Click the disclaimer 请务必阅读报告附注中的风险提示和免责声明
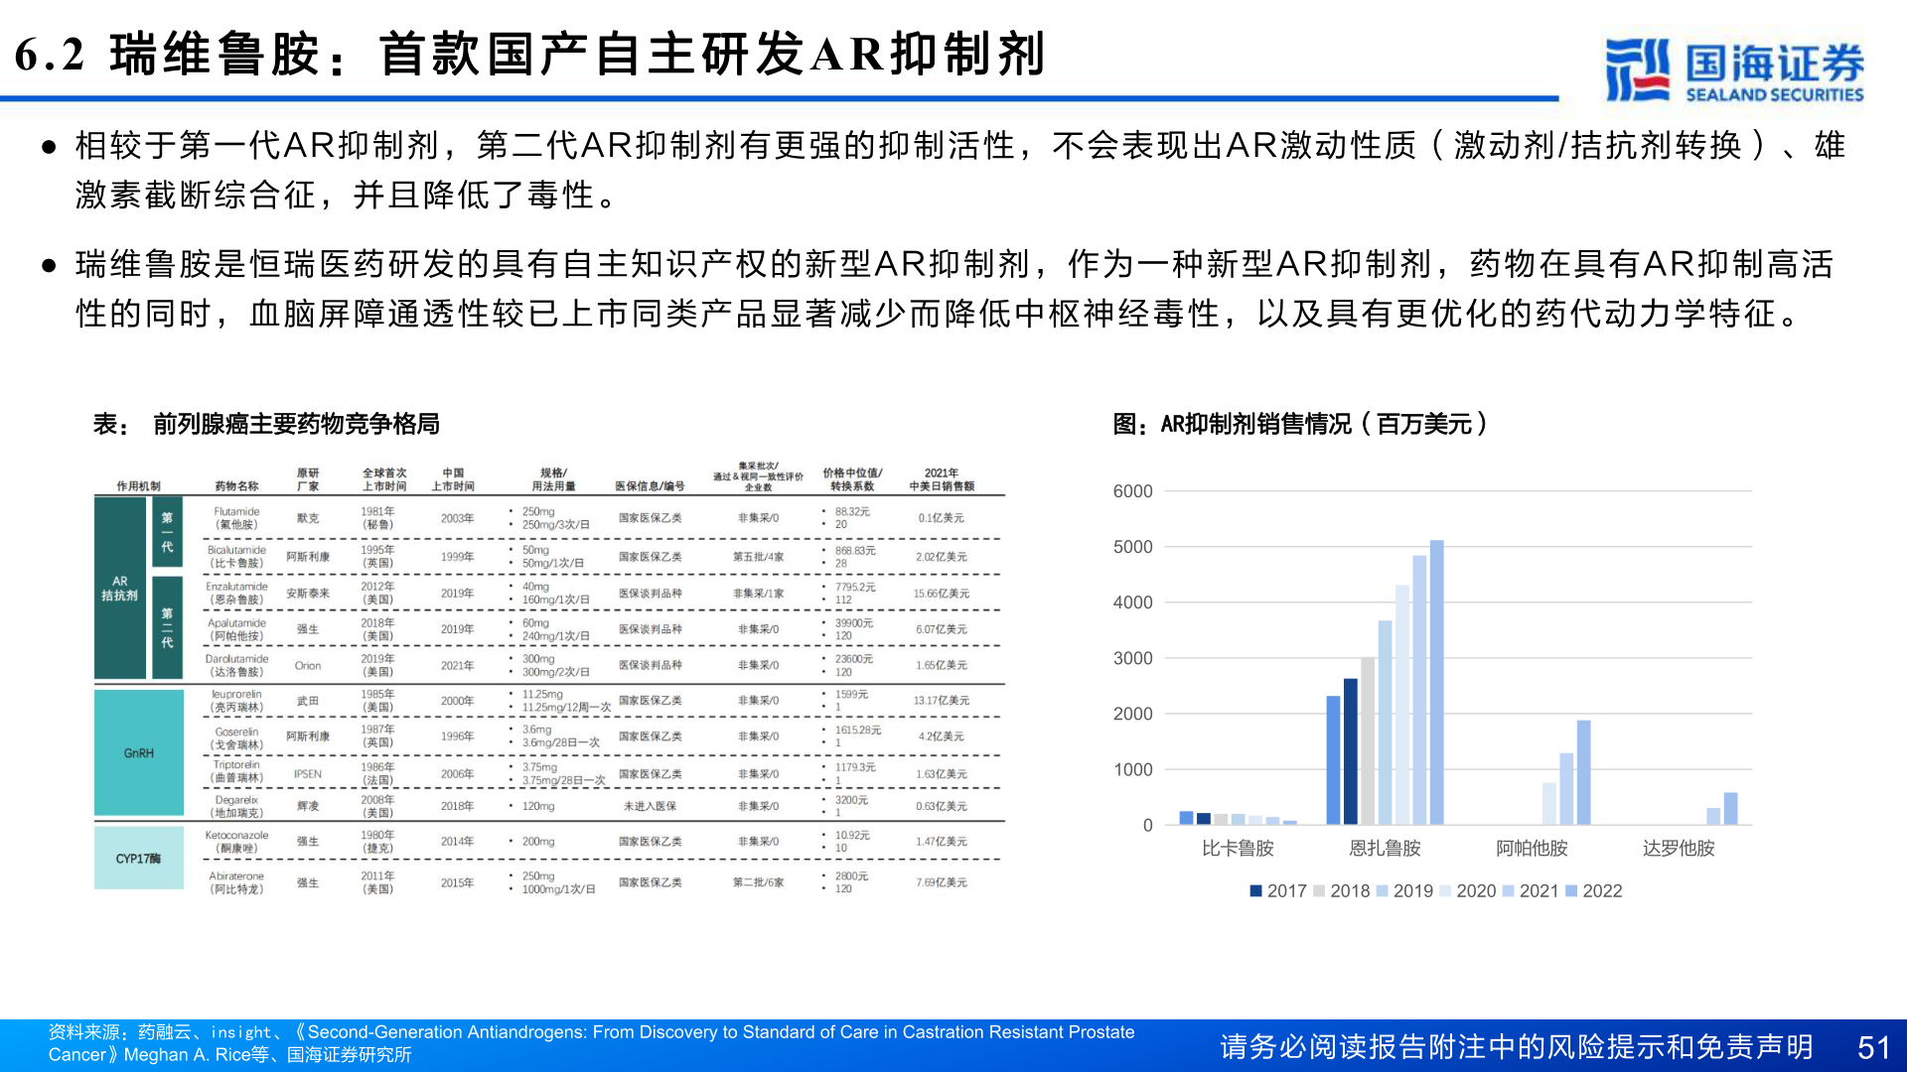1907x1072 pixels. click(1517, 1047)
